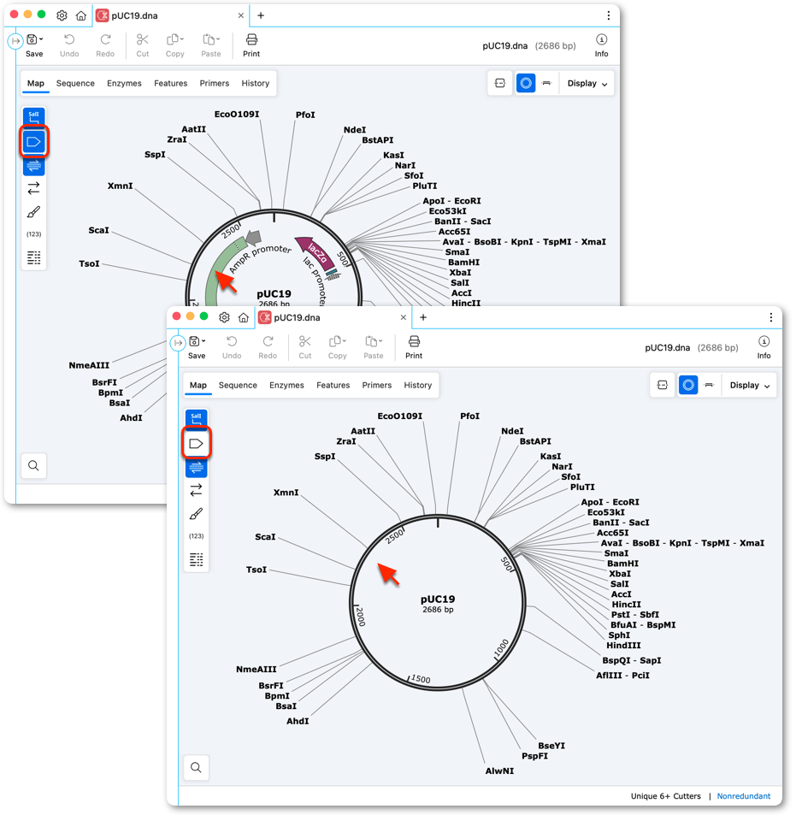Expand the Save dropdown arrow in front window
The width and height of the screenshot is (802, 815).
203,341
